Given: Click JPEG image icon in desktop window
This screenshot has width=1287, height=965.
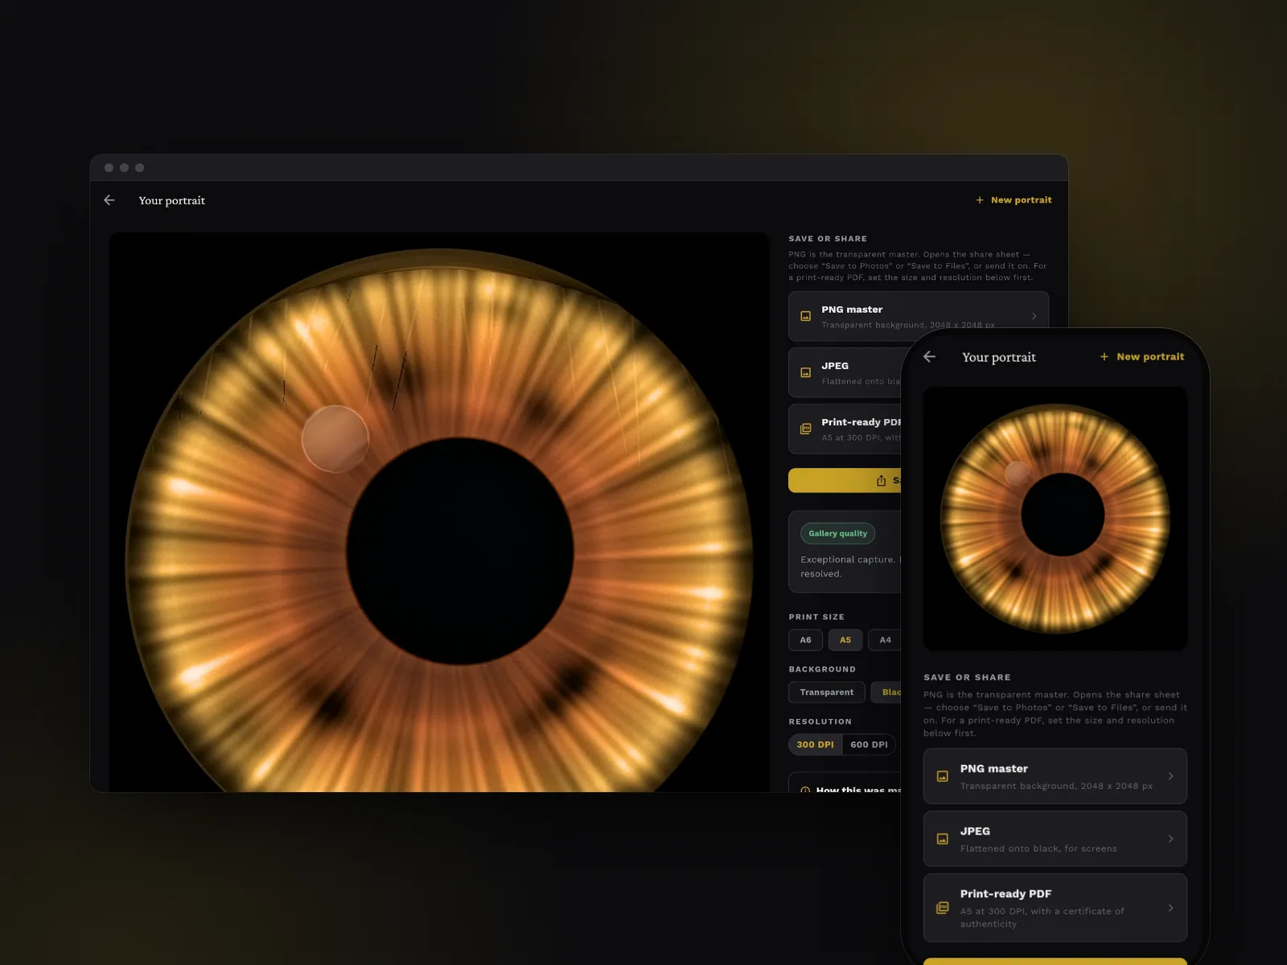Looking at the screenshot, I should click(805, 373).
